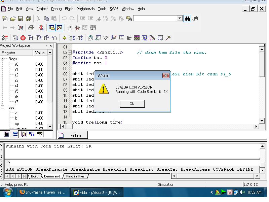Select the vidu.c editor tab

(x=73, y=136)
